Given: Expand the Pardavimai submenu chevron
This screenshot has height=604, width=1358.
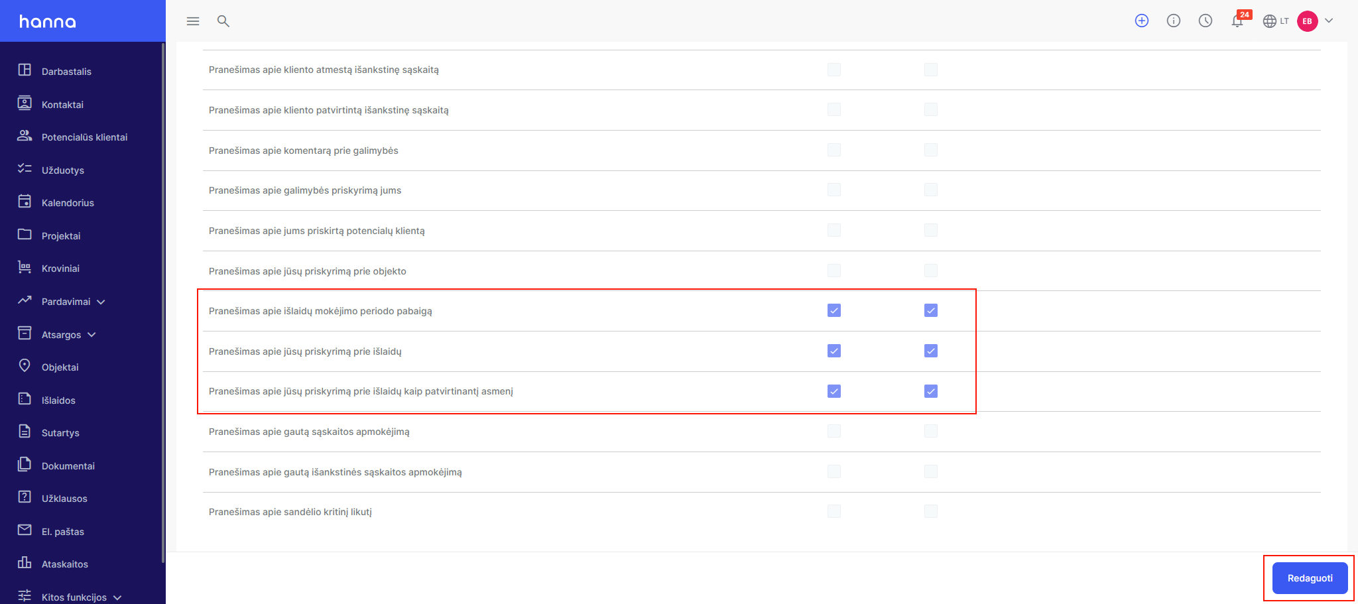Looking at the screenshot, I should click(x=101, y=302).
